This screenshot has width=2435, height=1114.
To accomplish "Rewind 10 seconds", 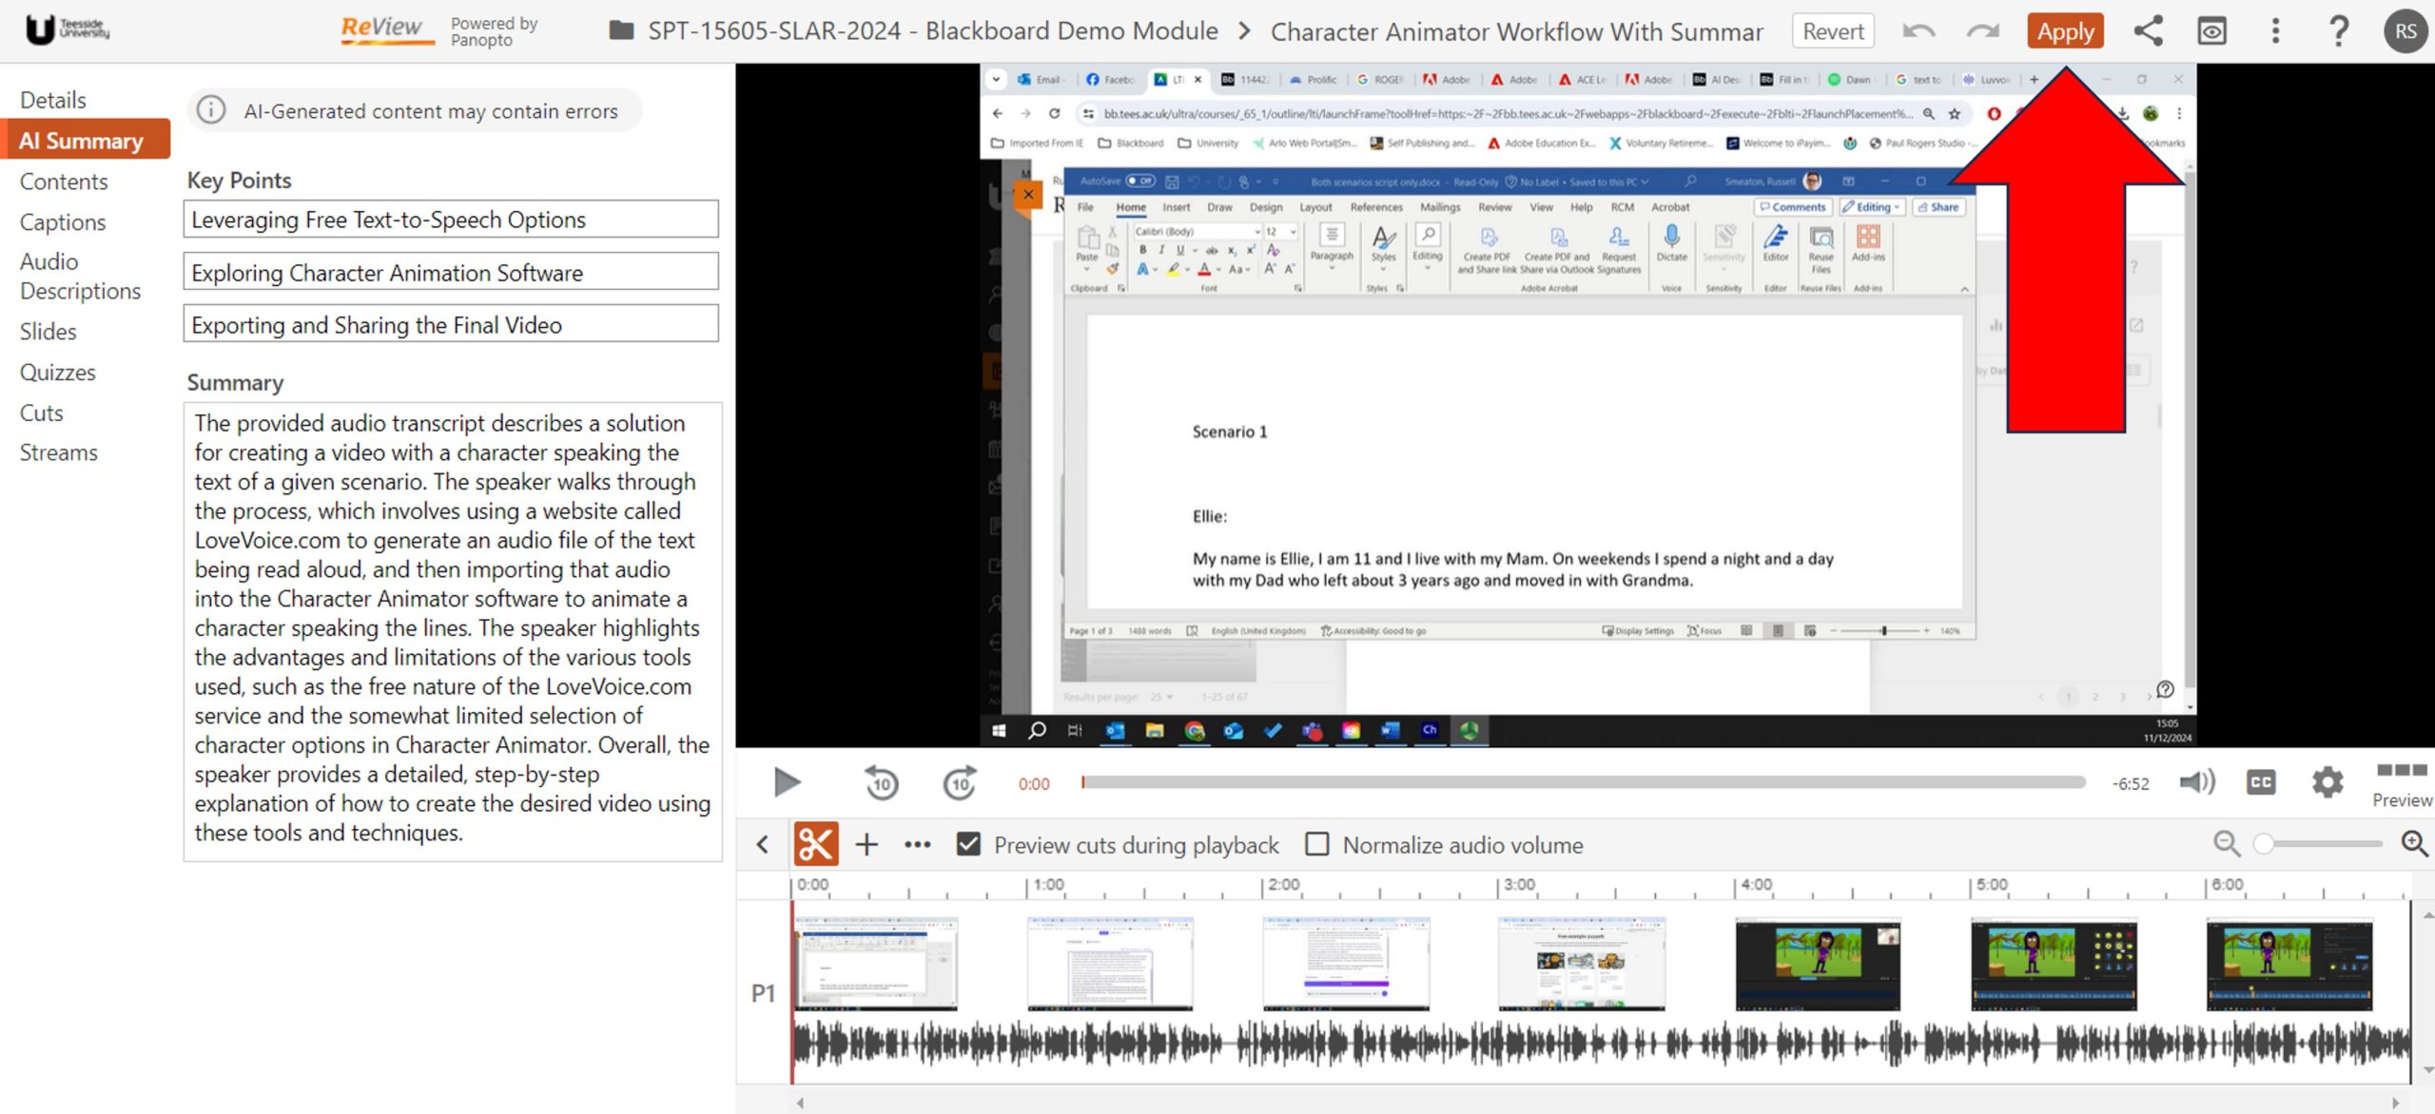I will (881, 783).
